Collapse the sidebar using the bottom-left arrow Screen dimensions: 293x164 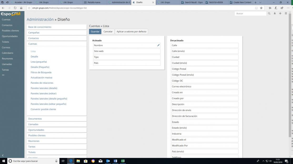tap(3, 155)
